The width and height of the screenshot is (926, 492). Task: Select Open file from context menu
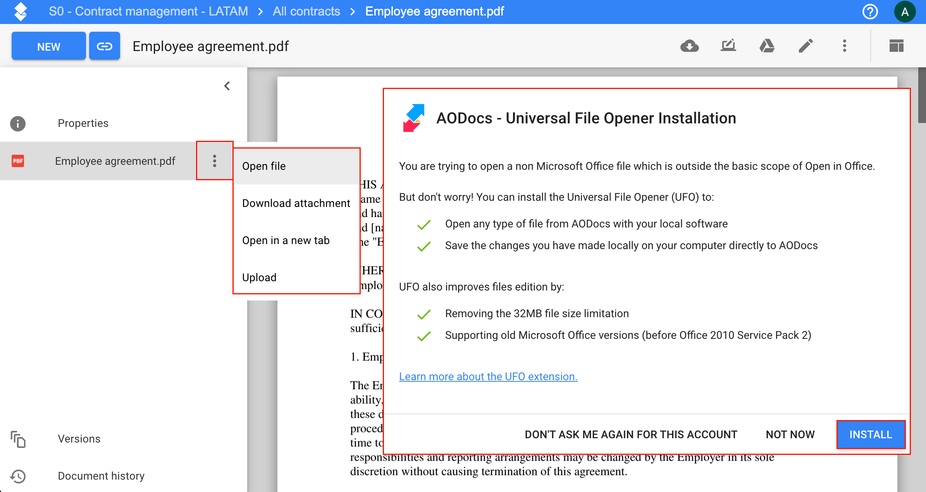pyautogui.click(x=297, y=166)
